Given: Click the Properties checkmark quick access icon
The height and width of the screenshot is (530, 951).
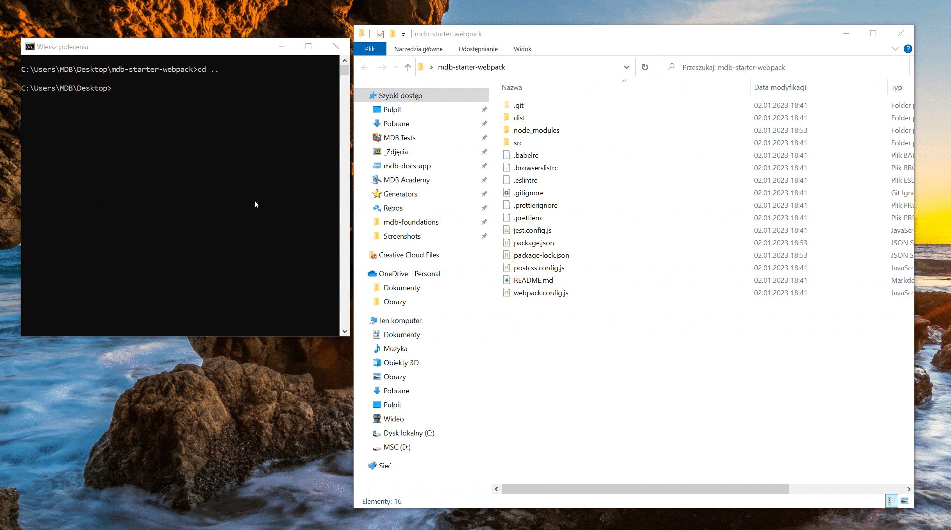Looking at the screenshot, I should click(x=380, y=34).
